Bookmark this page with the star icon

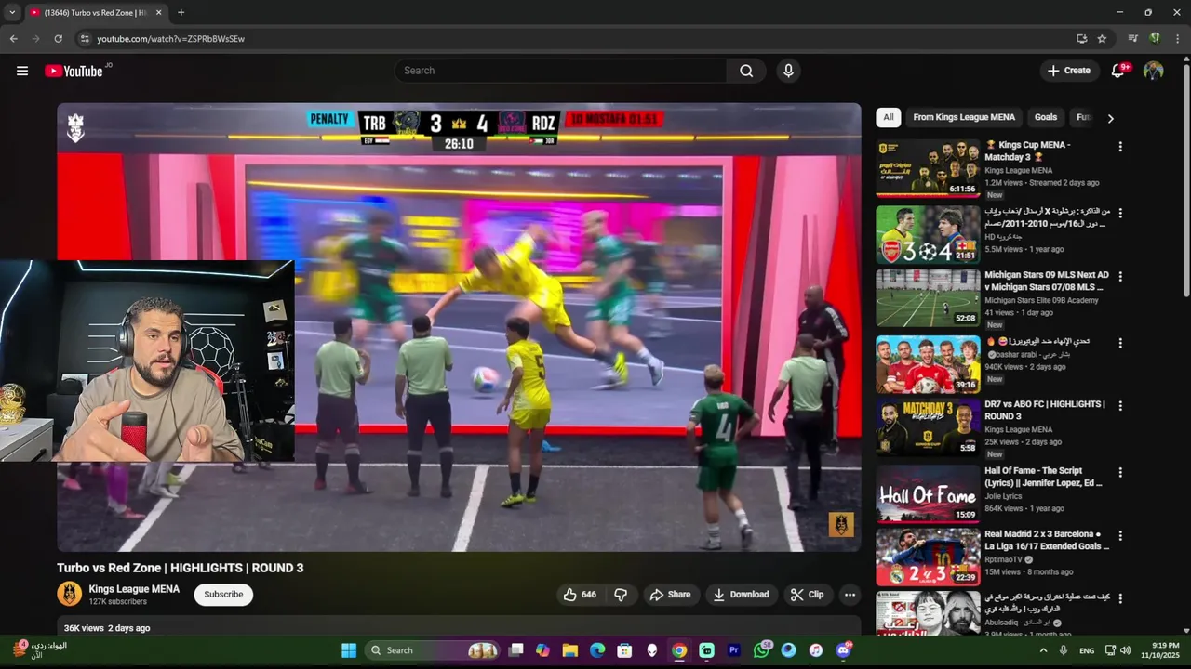[x=1102, y=39]
